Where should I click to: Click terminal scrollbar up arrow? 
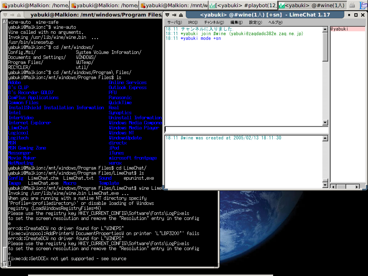point(5,22)
